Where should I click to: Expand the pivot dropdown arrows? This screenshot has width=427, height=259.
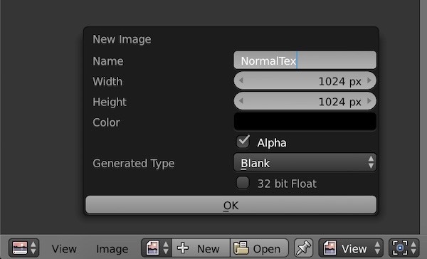[x=413, y=248]
